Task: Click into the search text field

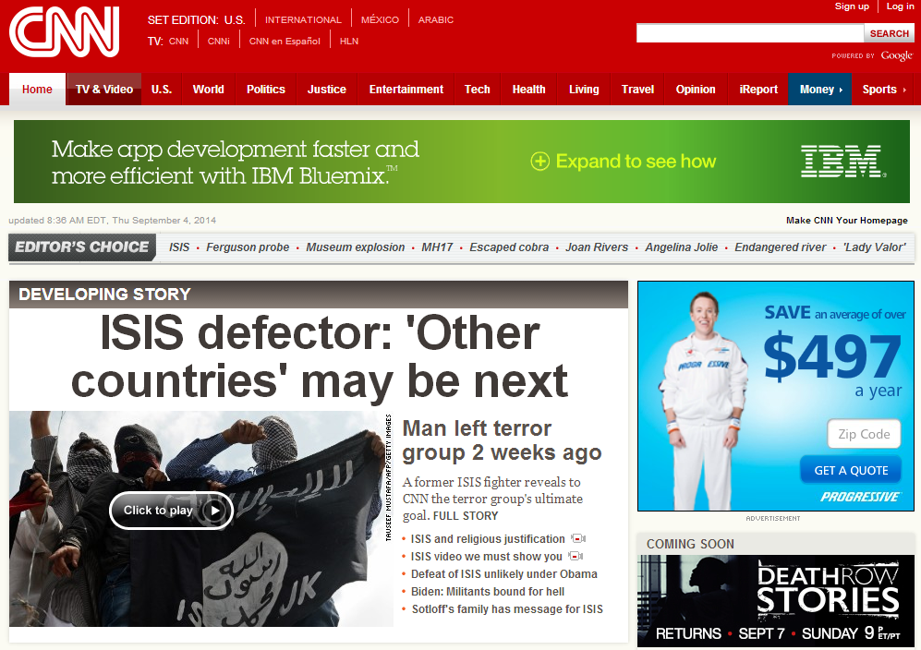Action: 750,33
